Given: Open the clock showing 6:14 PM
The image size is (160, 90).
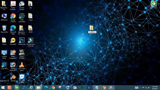Looking at the screenshot, I should tap(155, 88).
